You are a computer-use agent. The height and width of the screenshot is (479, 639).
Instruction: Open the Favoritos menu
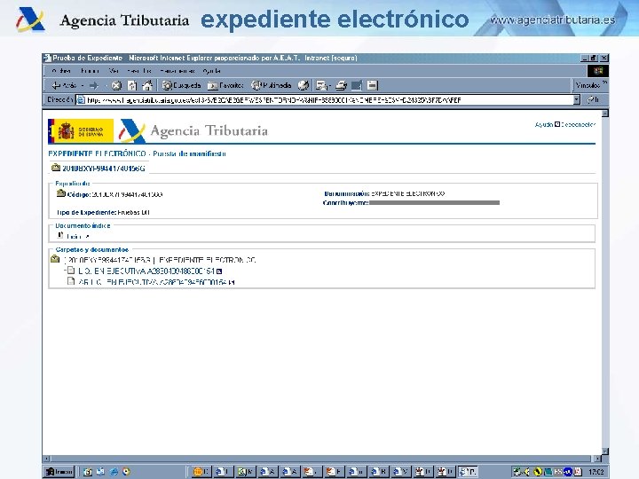coord(139,71)
